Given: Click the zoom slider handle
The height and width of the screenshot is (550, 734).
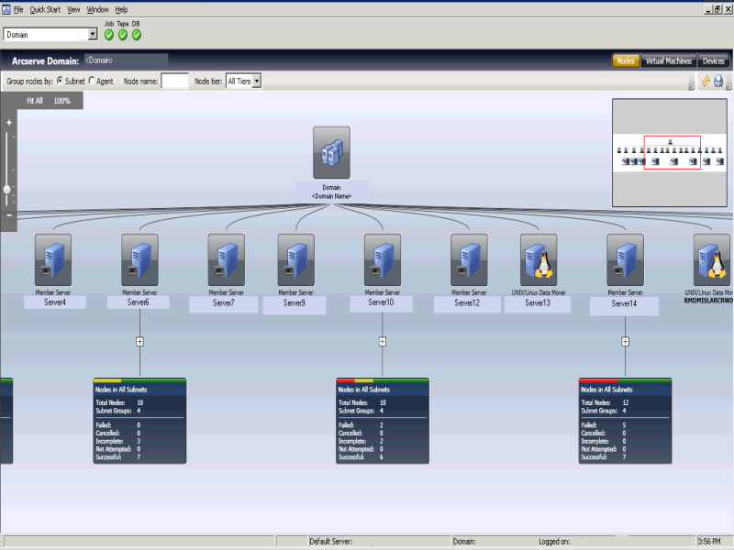Looking at the screenshot, I should pos(7,190).
